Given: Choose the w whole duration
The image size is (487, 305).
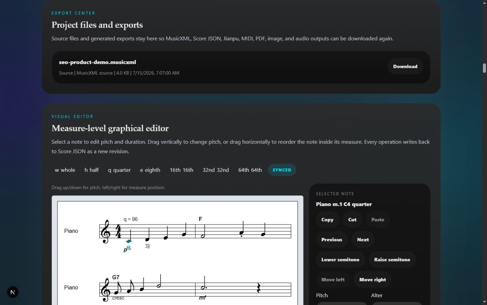Looking at the screenshot, I should click(65, 170).
